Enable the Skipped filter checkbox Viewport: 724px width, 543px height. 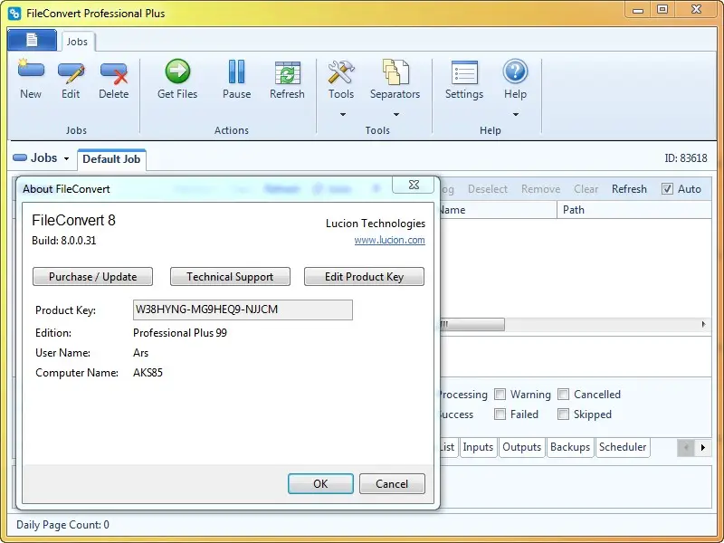coord(563,414)
